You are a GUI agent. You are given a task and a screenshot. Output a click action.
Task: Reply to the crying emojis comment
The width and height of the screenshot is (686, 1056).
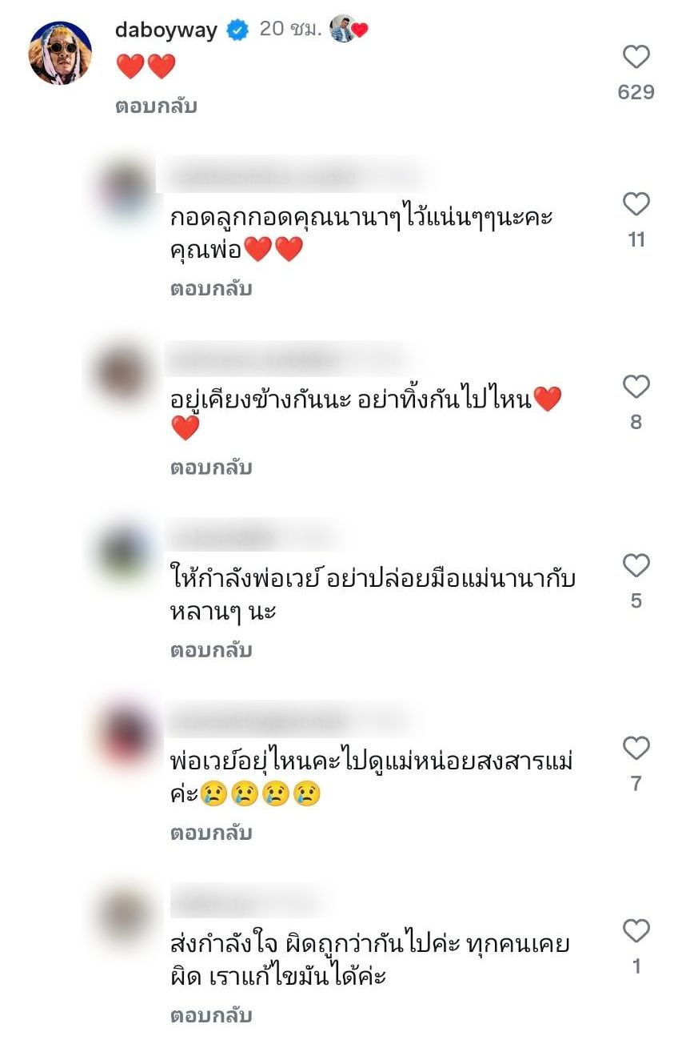tap(211, 833)
